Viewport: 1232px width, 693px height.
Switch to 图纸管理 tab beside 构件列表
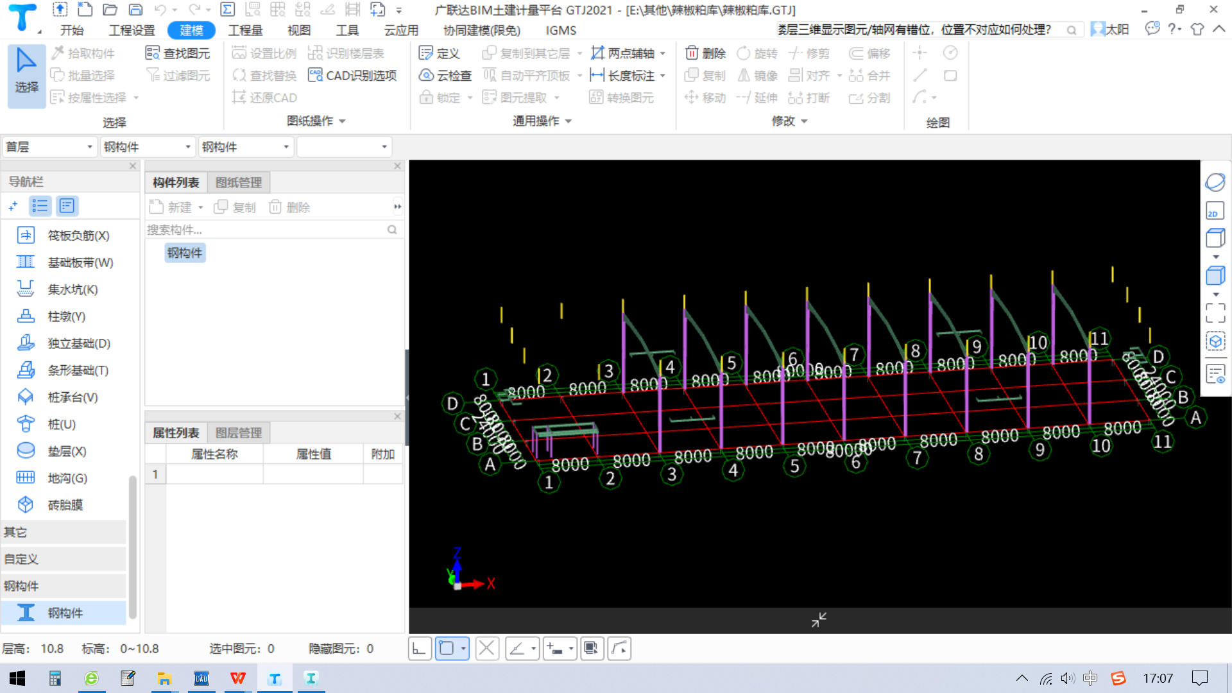tap(239, 183)
